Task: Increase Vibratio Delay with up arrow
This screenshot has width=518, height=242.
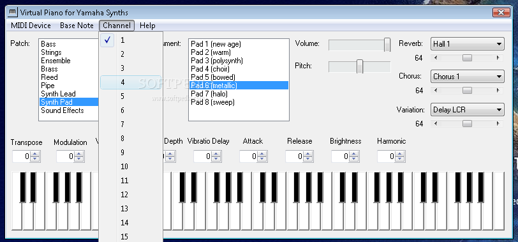Action: [x=216, y=154]
